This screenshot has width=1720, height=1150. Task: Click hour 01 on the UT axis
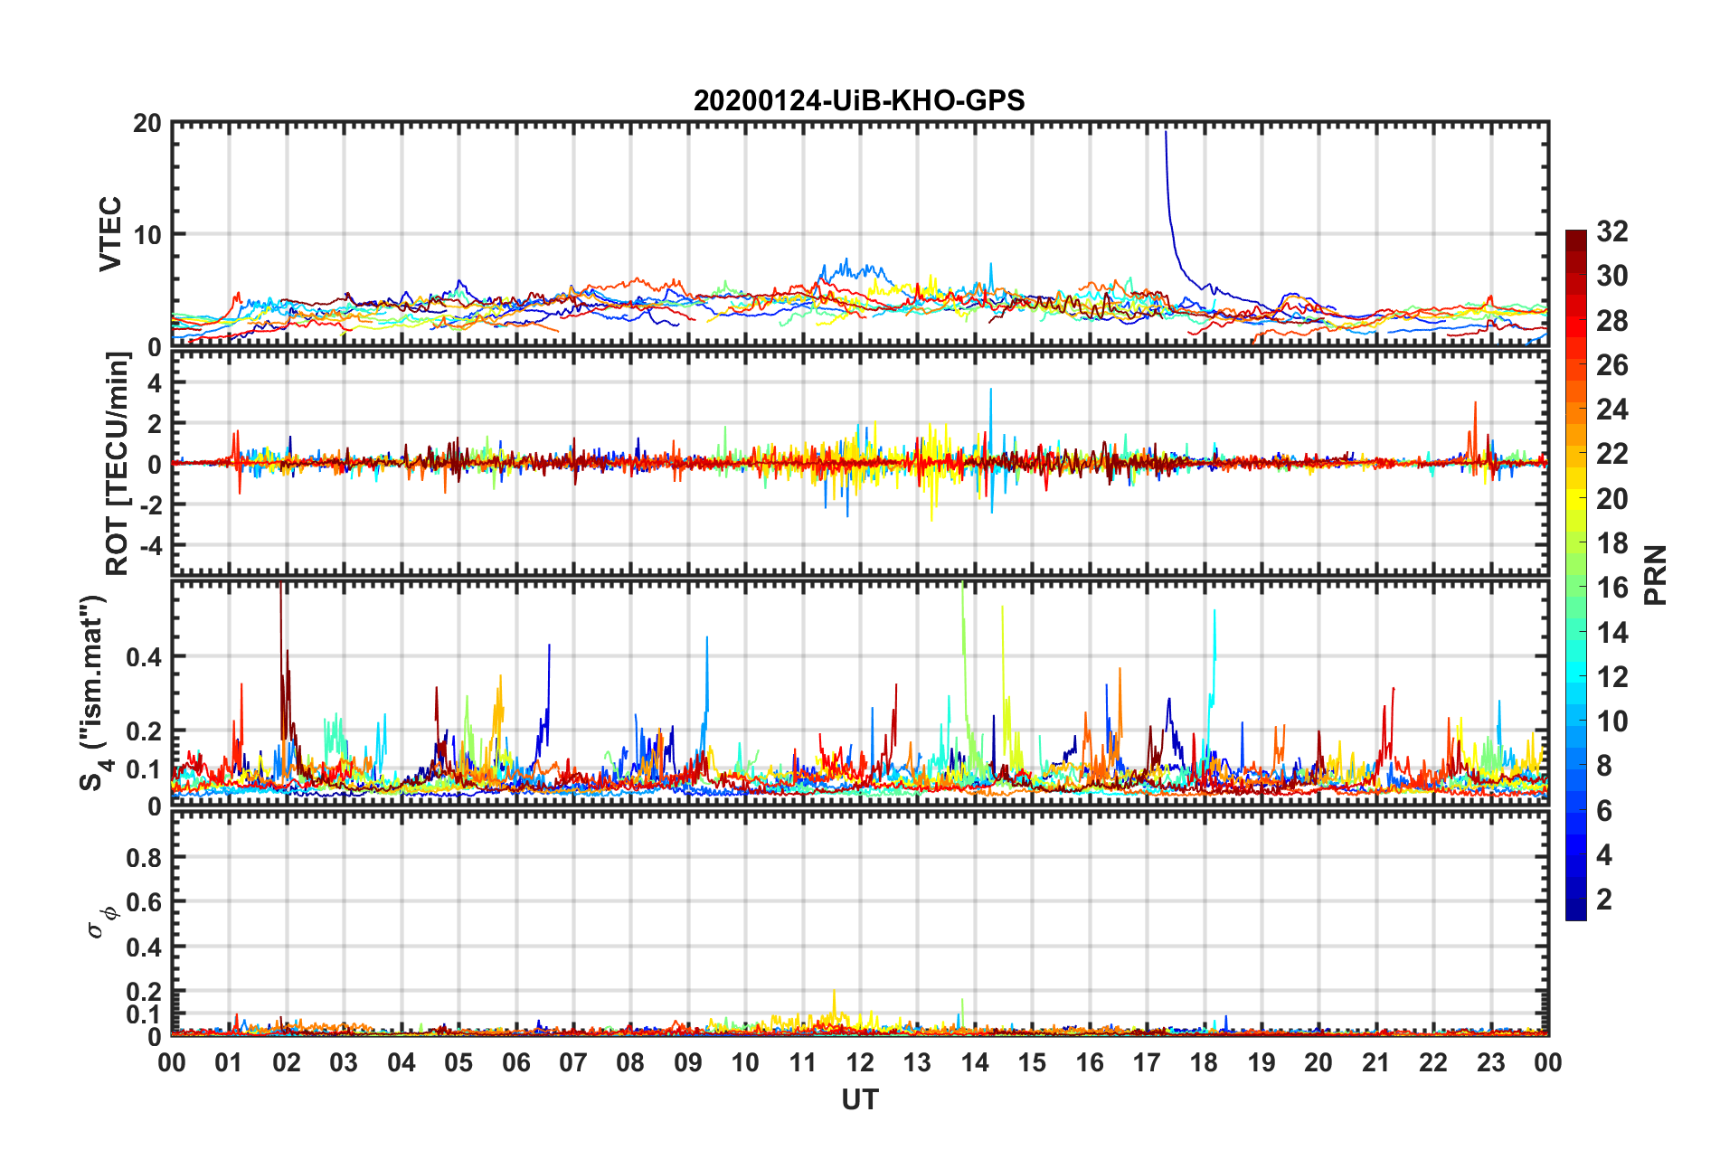(229, 1062)
